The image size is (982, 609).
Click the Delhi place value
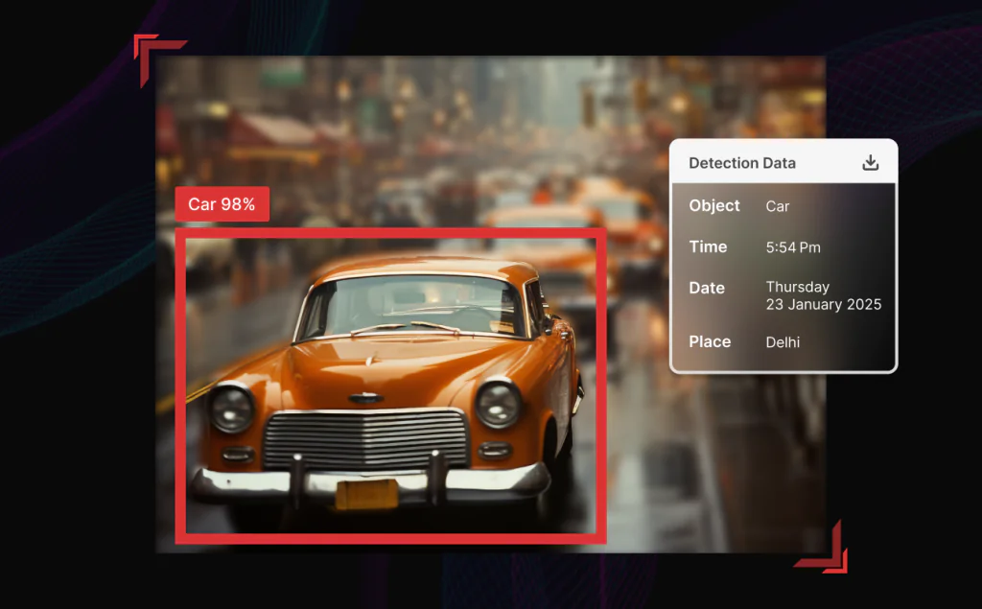coord(783,342)
